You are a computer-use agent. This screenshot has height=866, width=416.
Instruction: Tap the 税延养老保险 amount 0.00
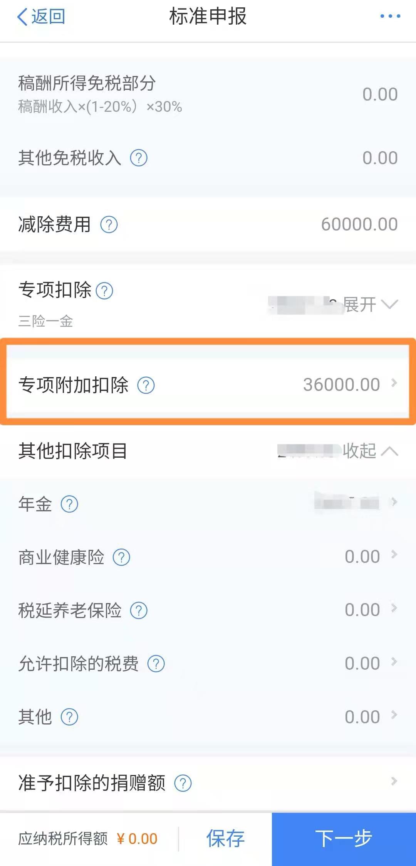pyautogui.click(x=362, y=610)
